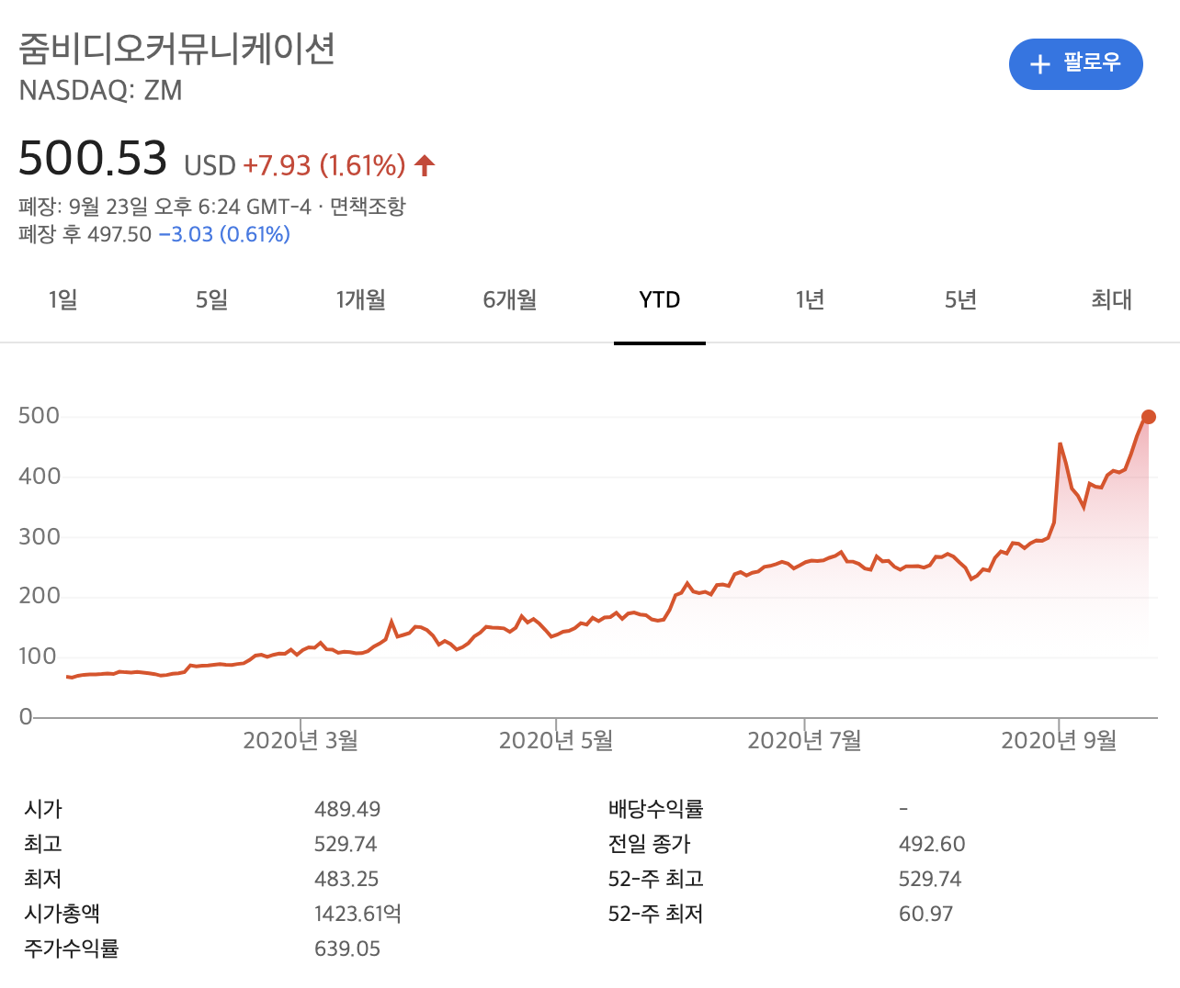Viewport: 1180px width, 988px height.
Task: Click the red up arrow icon
Action: [x=425, y=165]
